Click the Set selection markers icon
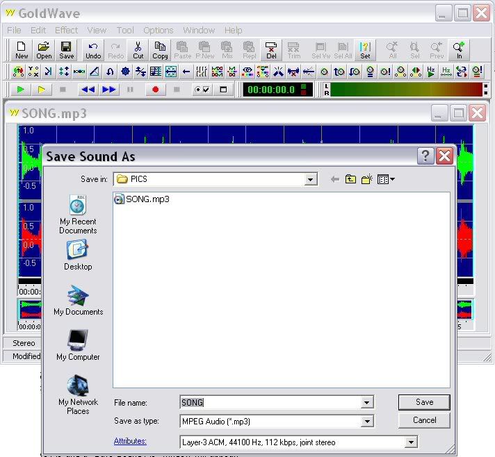This screenshot has width=495, height=457. (365, 50)
